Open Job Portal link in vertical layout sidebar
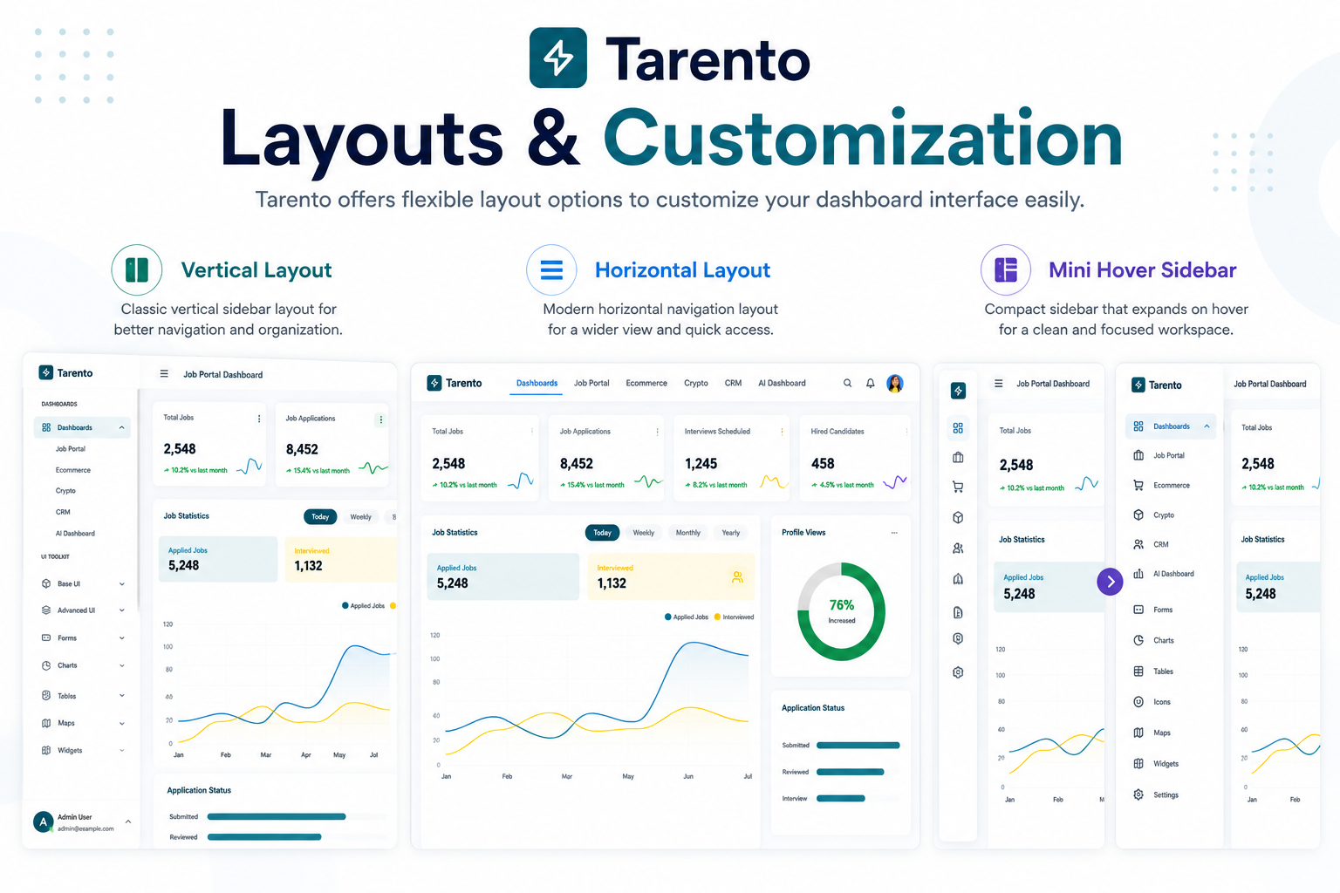The image size is (1340, 893). pos(71,449)
